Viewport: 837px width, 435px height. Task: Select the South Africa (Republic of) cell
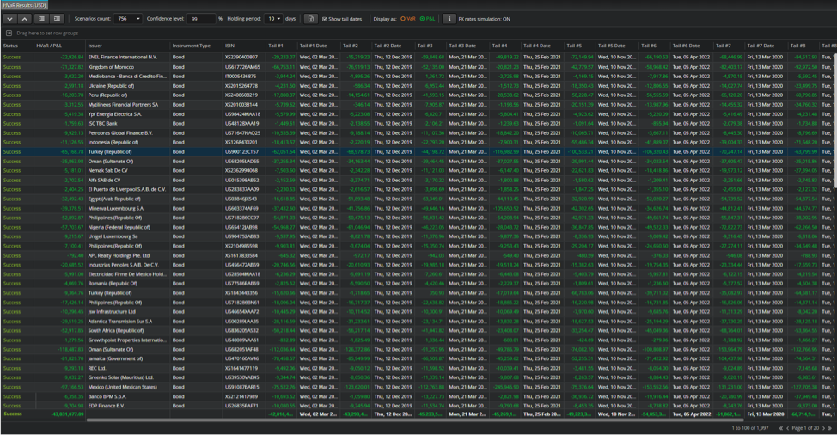pyautogui.click(x=128, y=330)
